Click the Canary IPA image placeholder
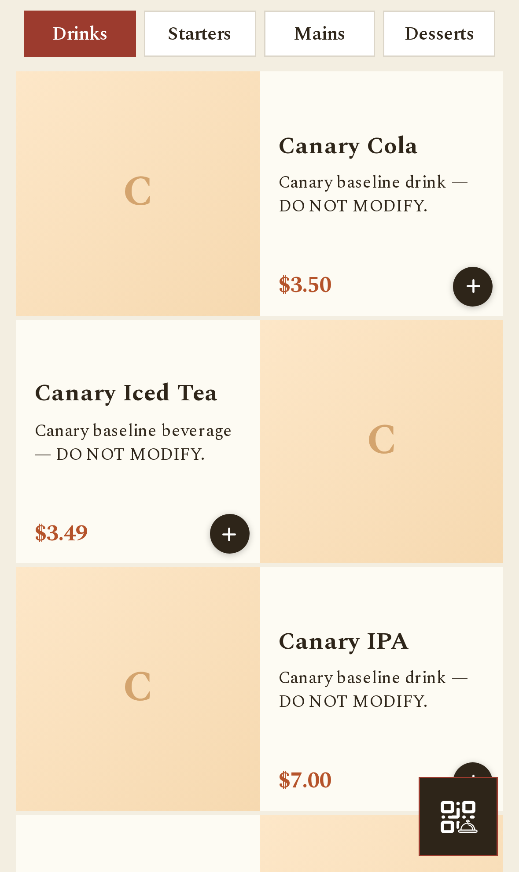The image size is (519, 872). [138, 689]
